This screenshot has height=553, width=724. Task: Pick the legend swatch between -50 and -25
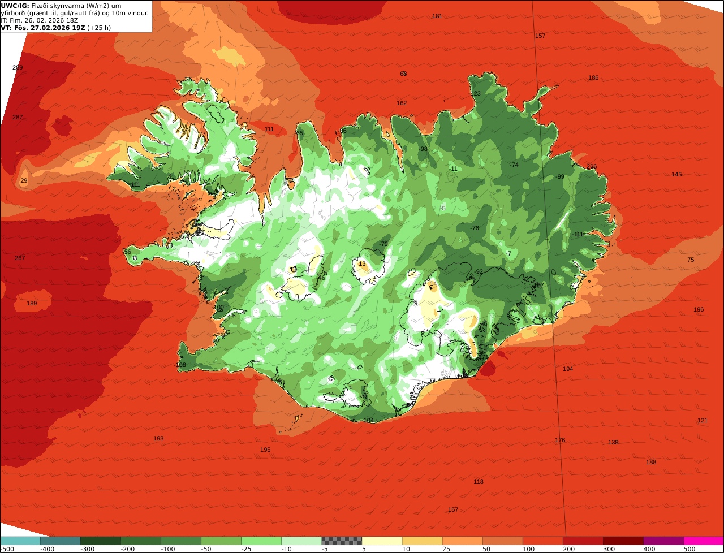[x=221, y=541]
